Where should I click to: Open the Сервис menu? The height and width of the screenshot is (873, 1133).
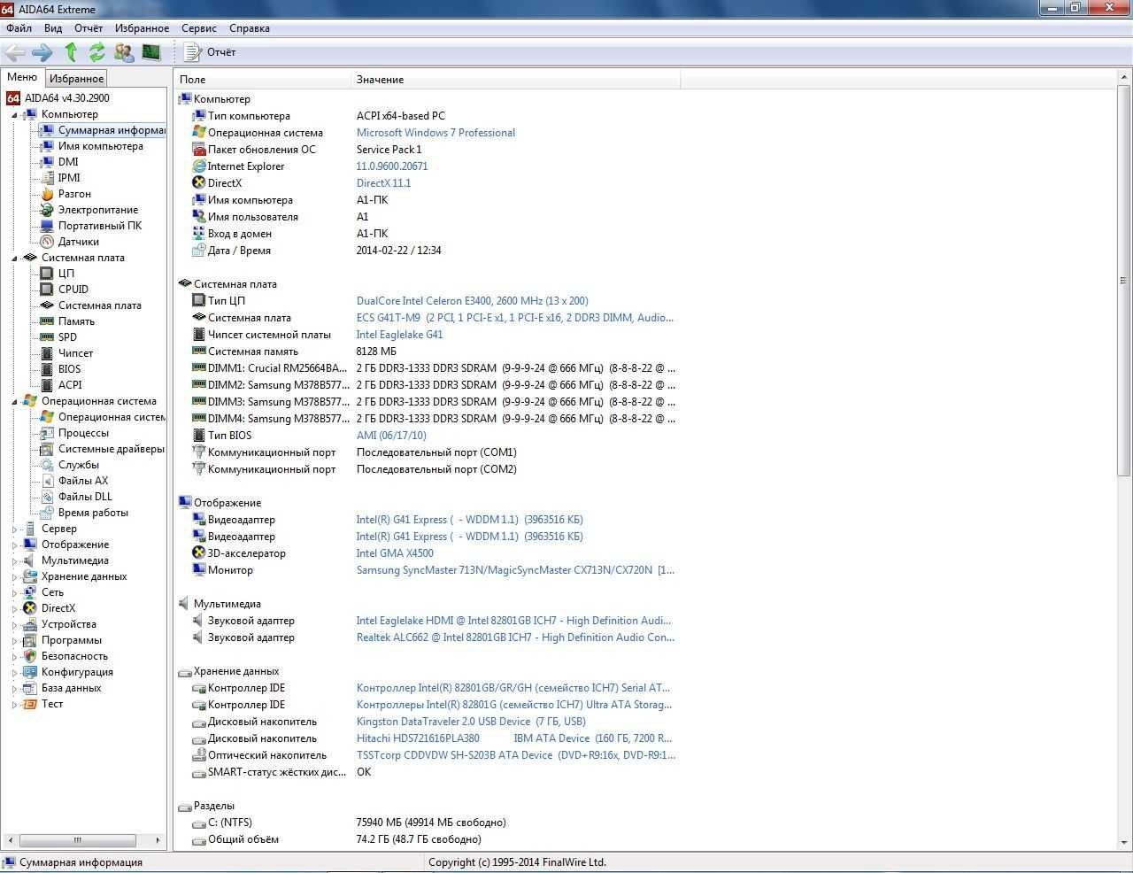[x=199, y=28]
